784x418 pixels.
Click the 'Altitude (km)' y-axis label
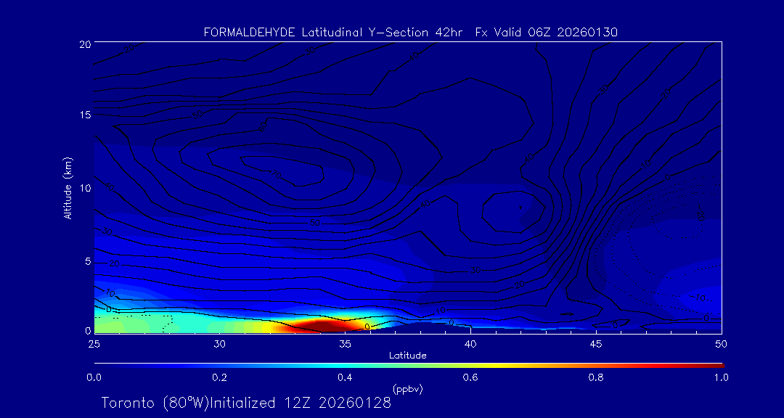click(x=68, y=188)
